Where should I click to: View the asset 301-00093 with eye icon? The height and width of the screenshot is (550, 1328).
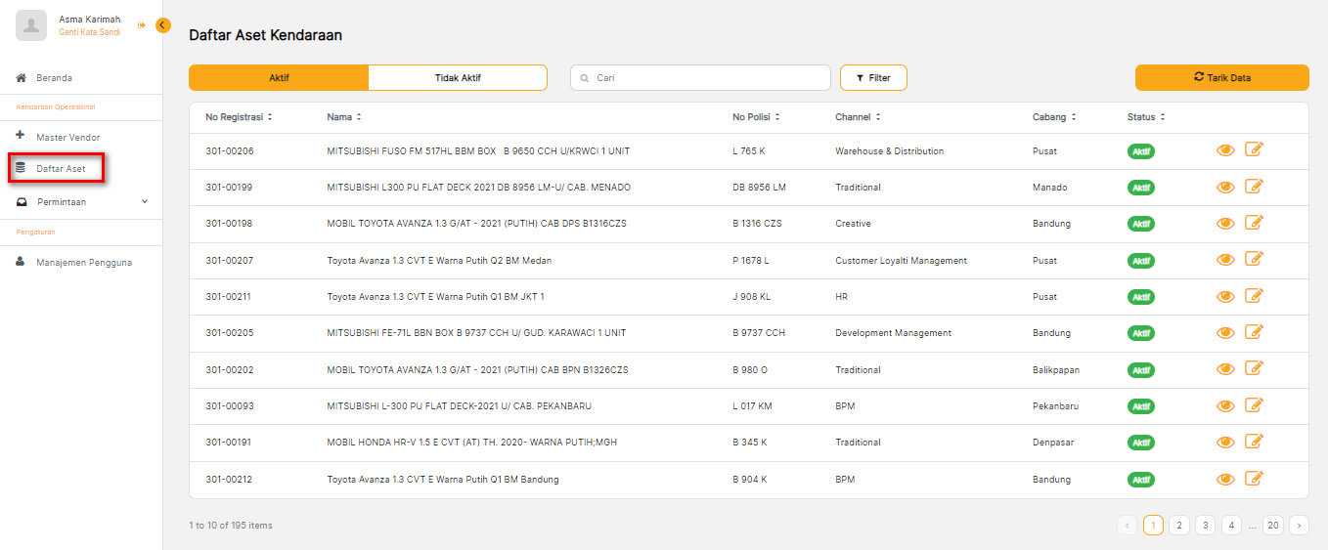click(1225, 406)
